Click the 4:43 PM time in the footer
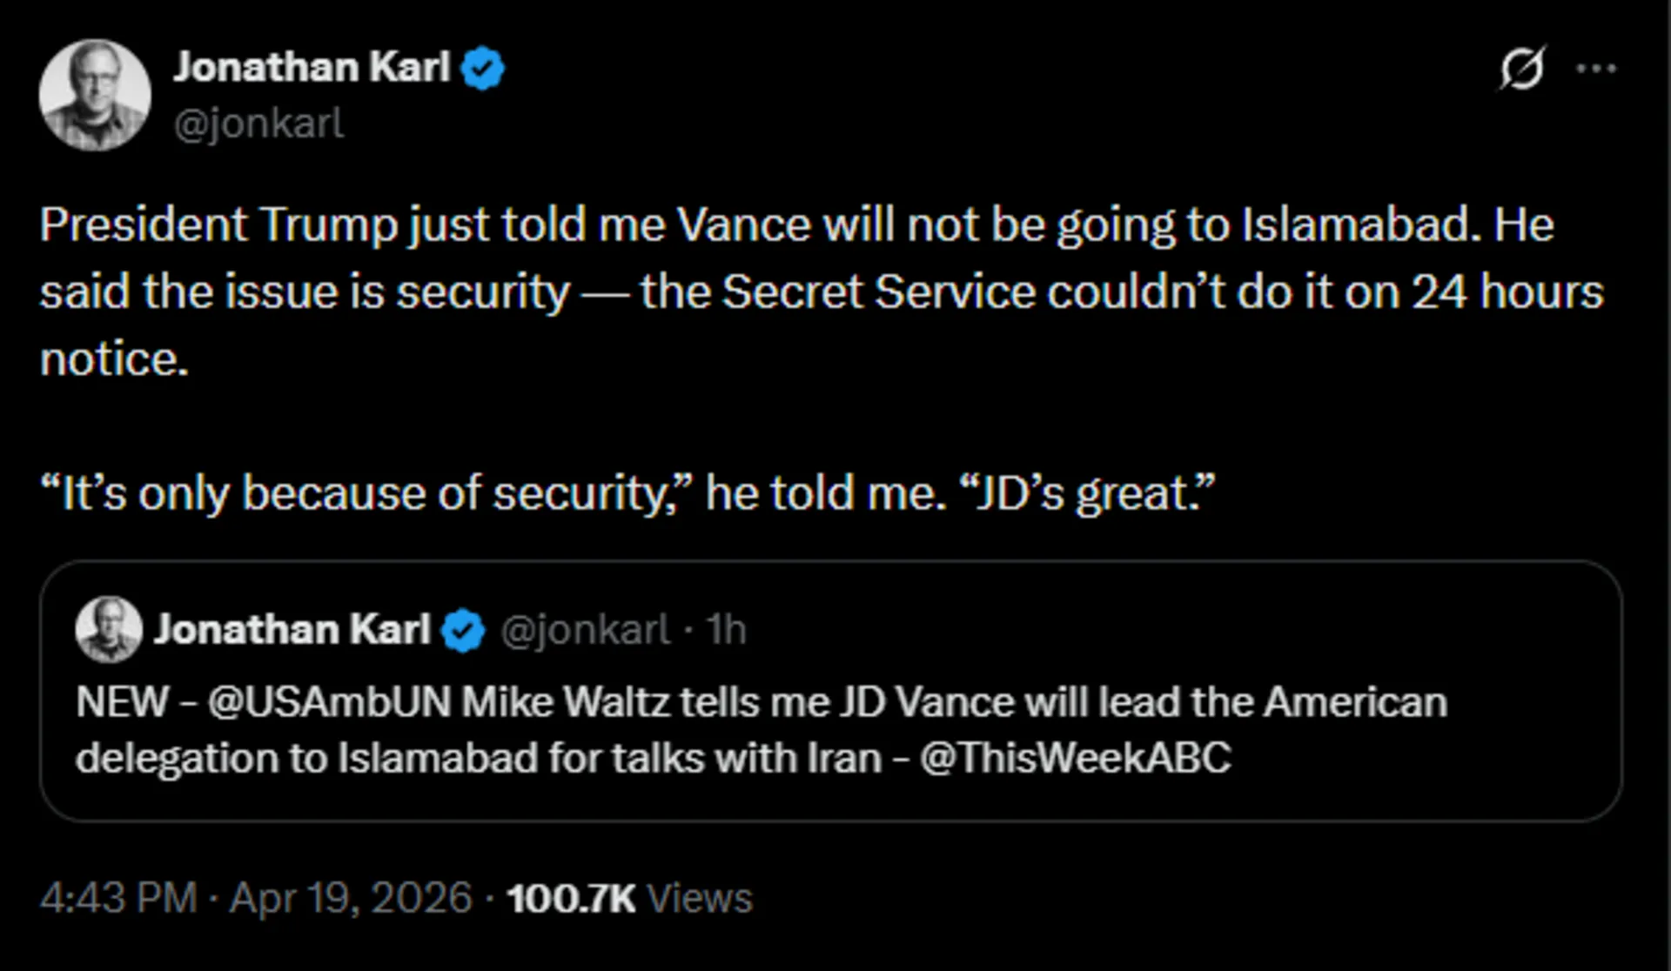 point(118,898)
